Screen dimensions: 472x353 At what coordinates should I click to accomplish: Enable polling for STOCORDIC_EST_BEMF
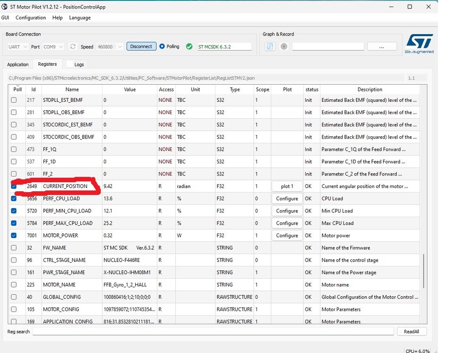(x=14, y=124)
